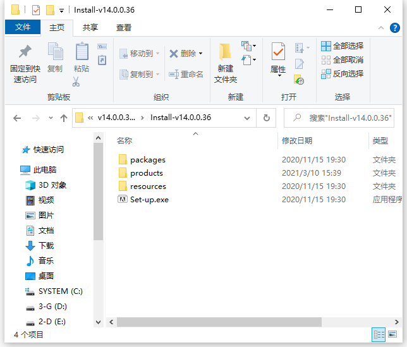
Task: Click Select All (全部选择)
Action: click(x=342, y=46)
